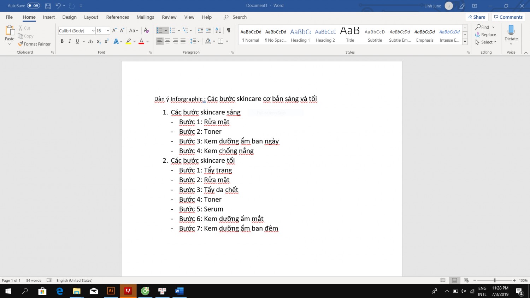Adjust the zoom slider handle
This screenshot has height=298, width=530.
pyautogui.click(x=494, y=280)
